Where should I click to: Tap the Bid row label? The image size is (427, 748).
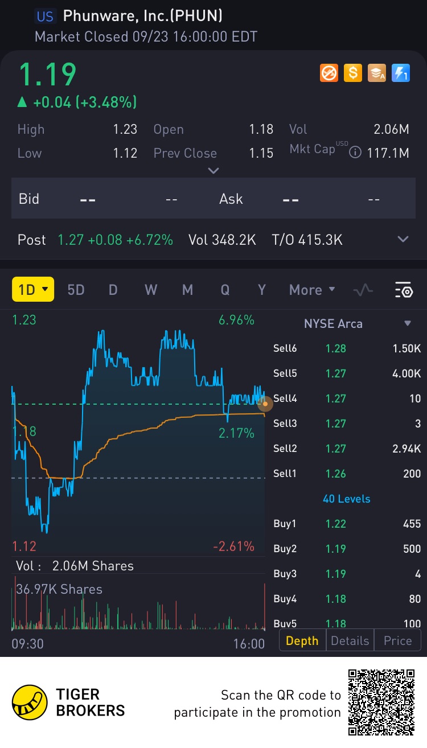coord(29,199)
